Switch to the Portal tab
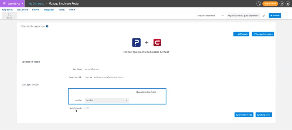 point(62,10)
